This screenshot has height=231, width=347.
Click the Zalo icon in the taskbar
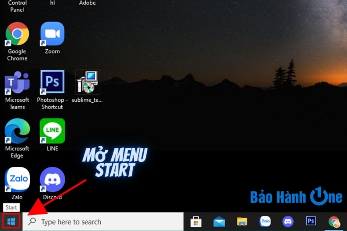[x=265, y=221]
